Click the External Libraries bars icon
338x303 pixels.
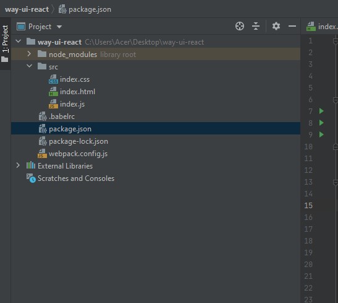(x=31, y=165)
